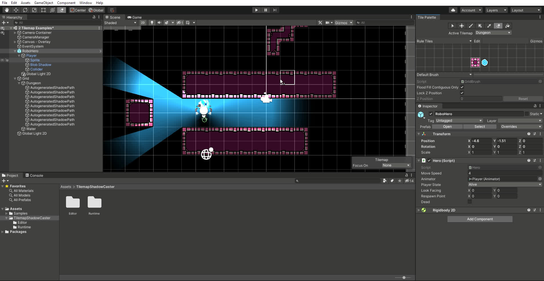544x281 pixels.
Task: Open the GameObject menu
Action: (x=43, y=3)
